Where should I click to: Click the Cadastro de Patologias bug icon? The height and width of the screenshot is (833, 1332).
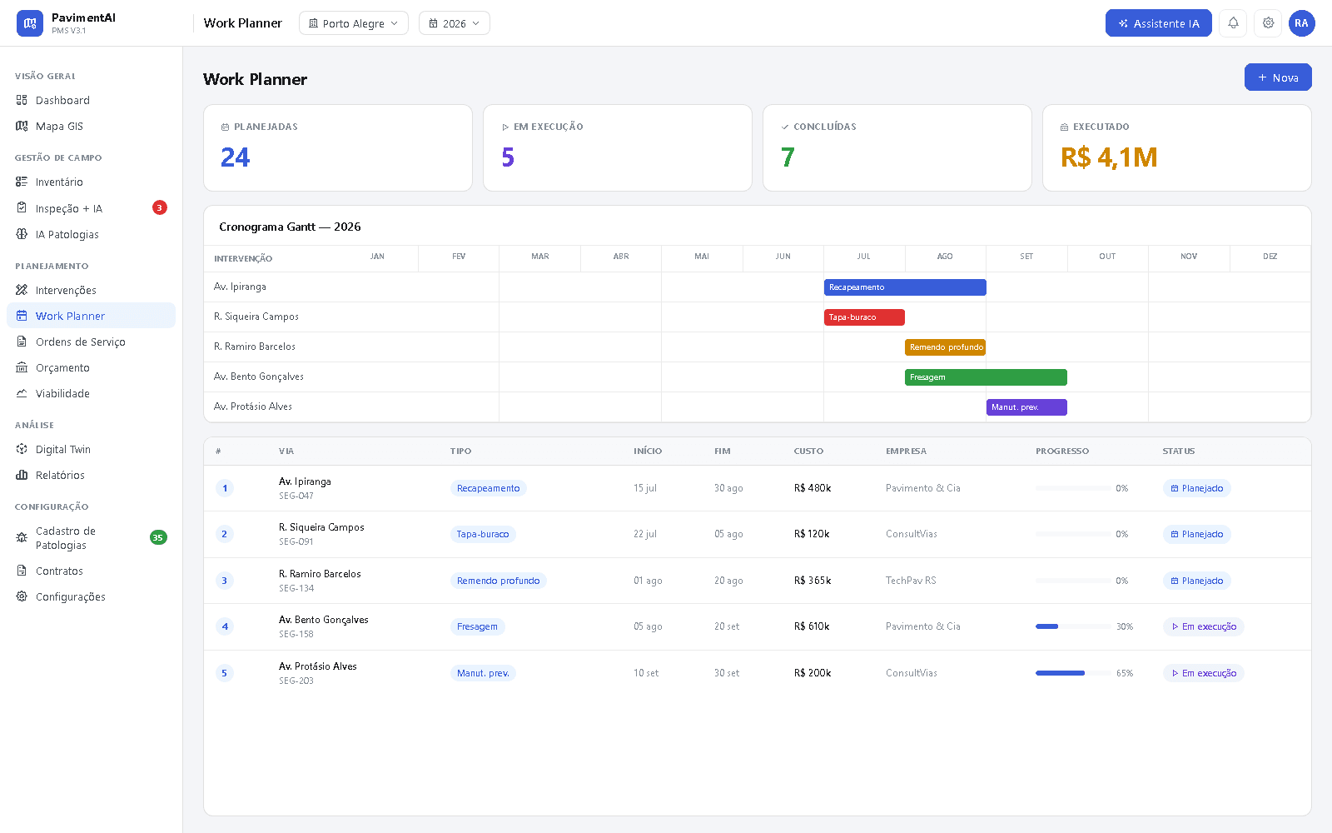[x=22, y=537]
